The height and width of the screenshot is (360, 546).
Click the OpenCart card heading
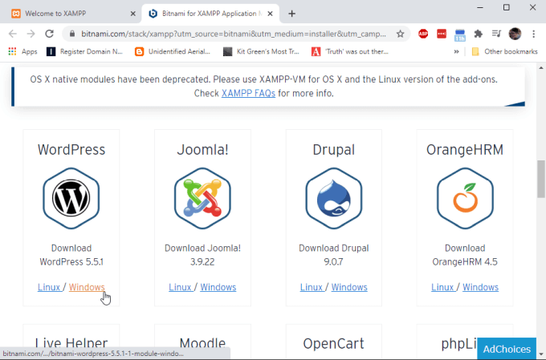click(333, 344)
